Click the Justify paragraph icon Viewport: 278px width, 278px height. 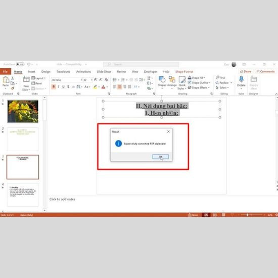point(129,87)
